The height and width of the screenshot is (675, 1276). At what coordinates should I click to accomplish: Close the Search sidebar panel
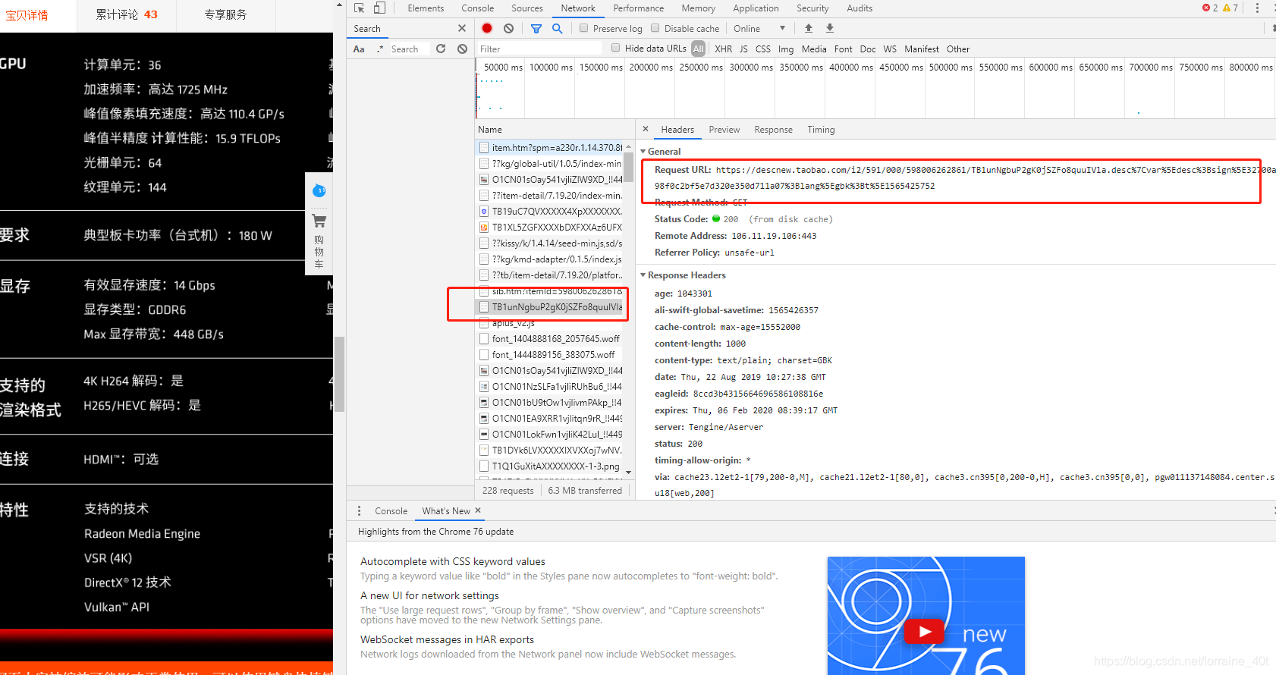pos(462,28)
